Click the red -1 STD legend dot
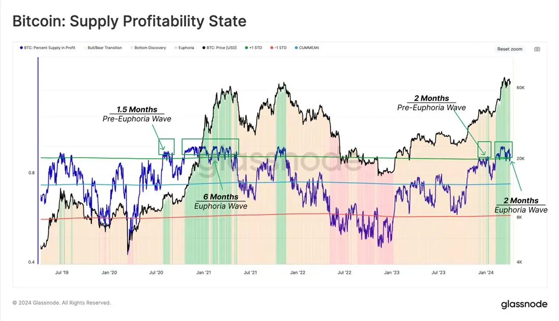 (272, 48)
